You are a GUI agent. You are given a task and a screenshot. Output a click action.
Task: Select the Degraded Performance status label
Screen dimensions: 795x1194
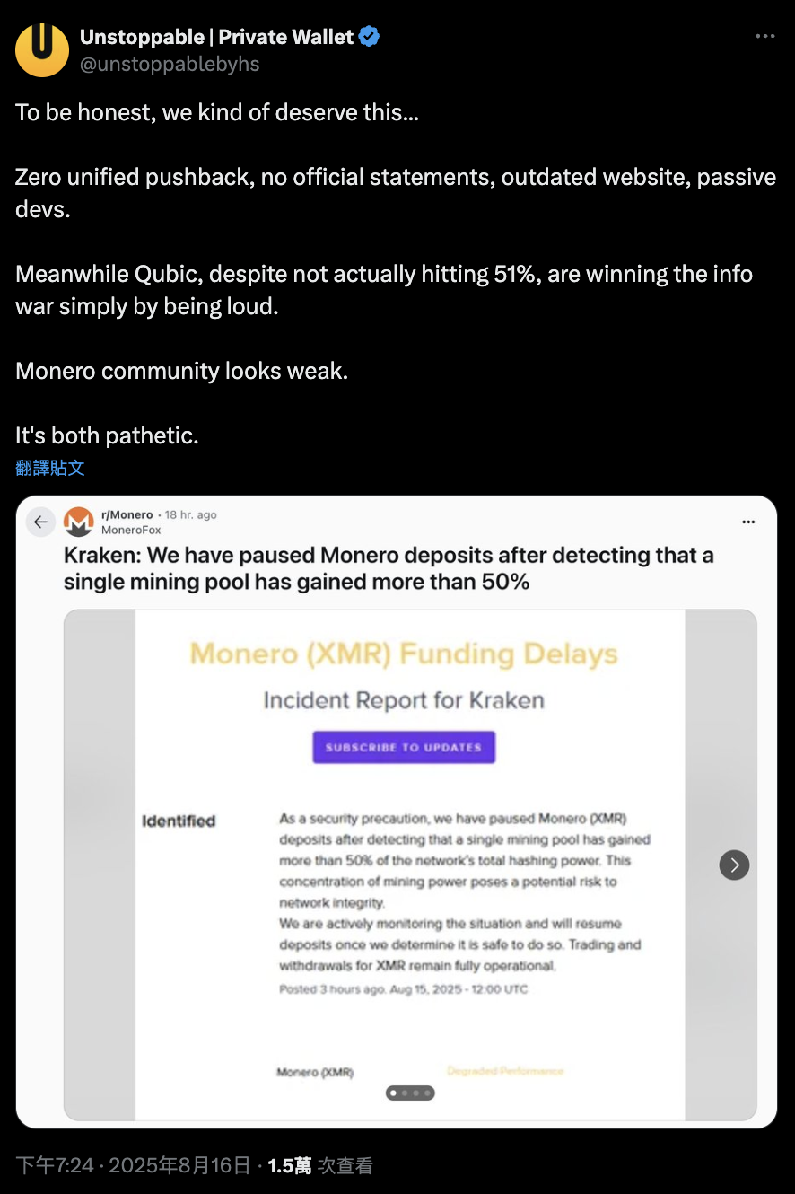[505, 1071]
